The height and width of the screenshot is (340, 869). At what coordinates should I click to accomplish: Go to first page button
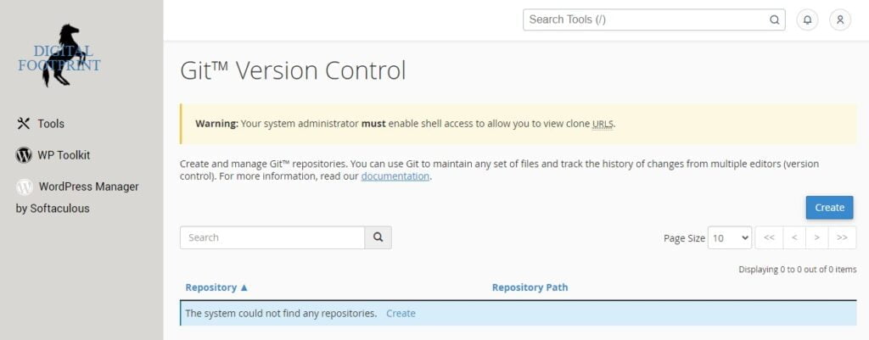coord(769,237)
